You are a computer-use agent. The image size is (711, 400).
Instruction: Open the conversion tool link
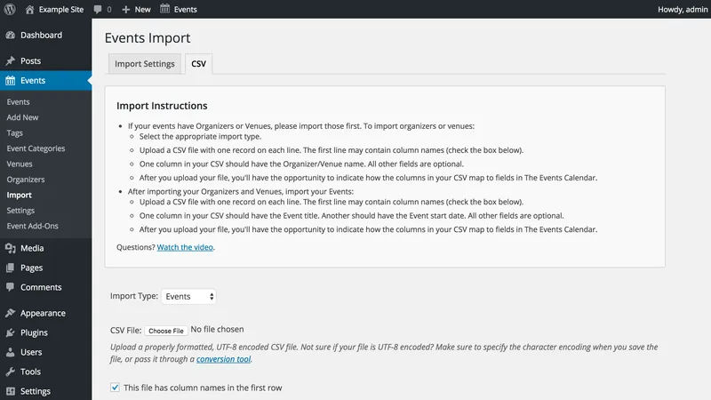224,359
